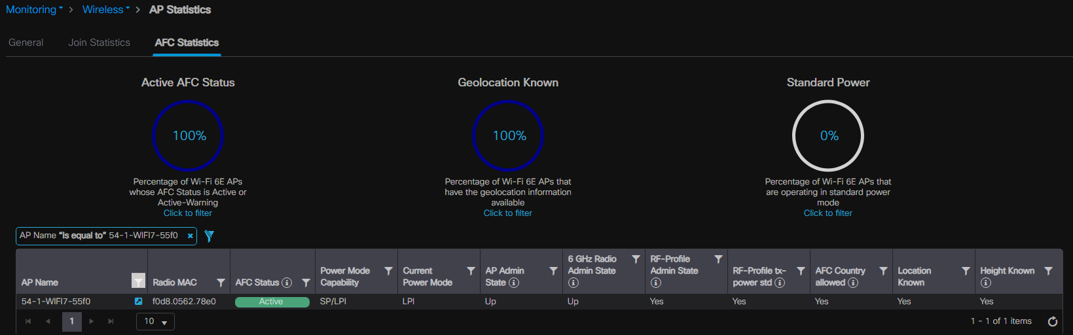This screenshot has width=1073, height=335.
Task: Open filter for RF-Profile Admin State column
Action: [718, 259]
